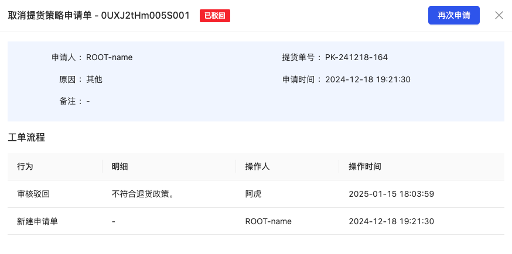Click the 行为 column header

click(25, 166)
